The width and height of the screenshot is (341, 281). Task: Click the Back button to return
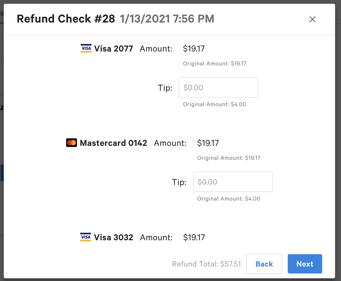pos(264,264)
